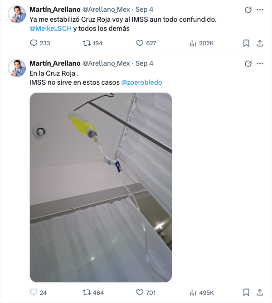Retweet the first tweet with 194 reposts
This screenshot has height=303, width=272.
(x=86, y=43)
